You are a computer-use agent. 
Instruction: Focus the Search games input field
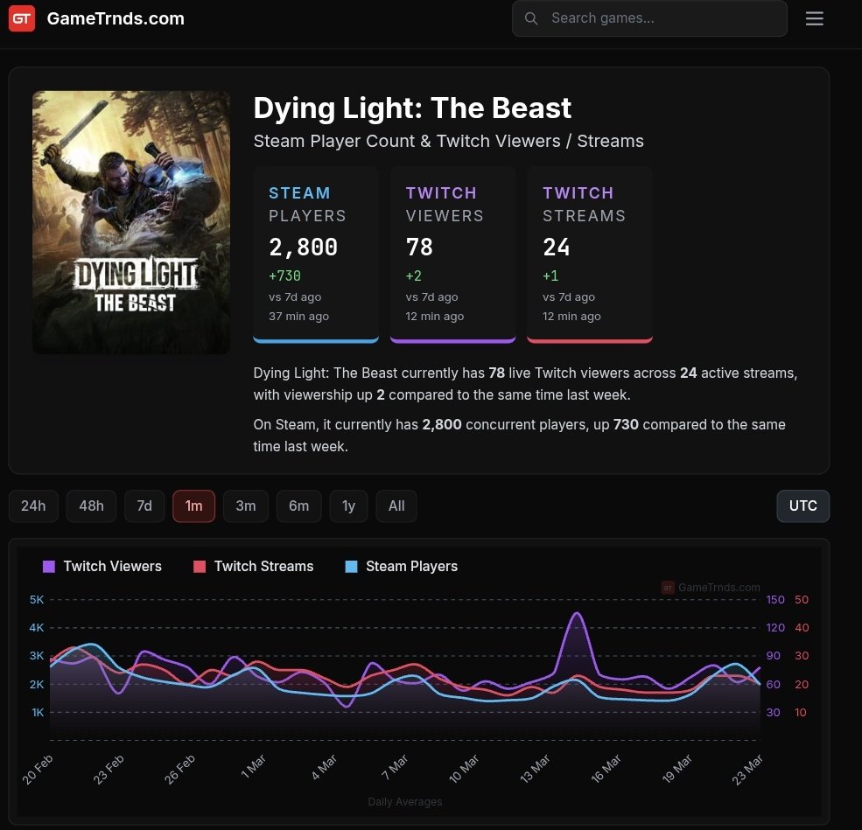(x=649, y=18)
